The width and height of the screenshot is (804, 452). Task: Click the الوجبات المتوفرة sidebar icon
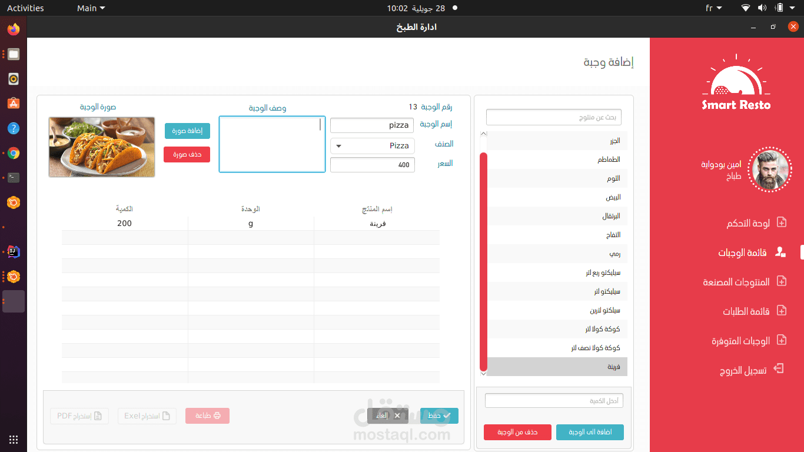click(x=782, y=340)
